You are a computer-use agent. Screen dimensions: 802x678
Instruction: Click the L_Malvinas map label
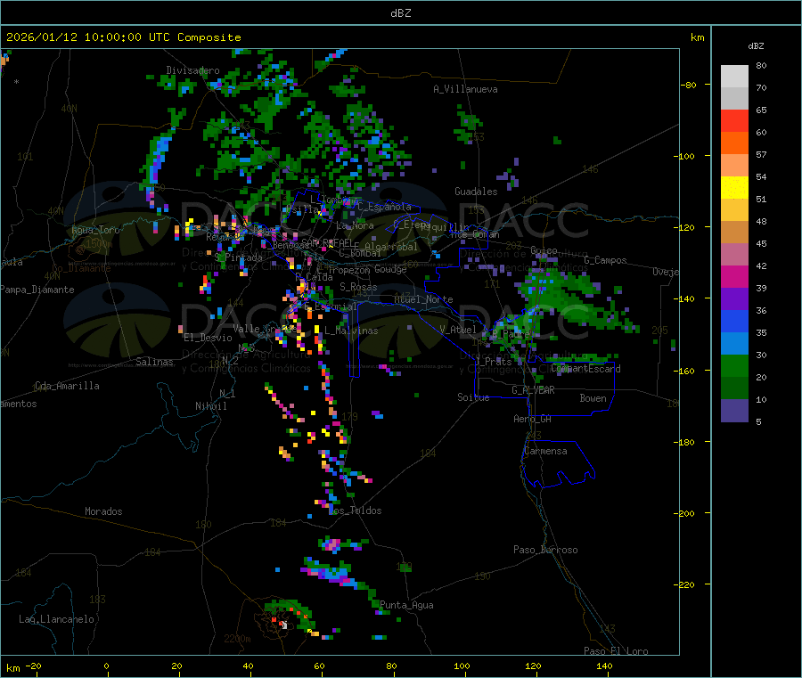tap(351, 331)
